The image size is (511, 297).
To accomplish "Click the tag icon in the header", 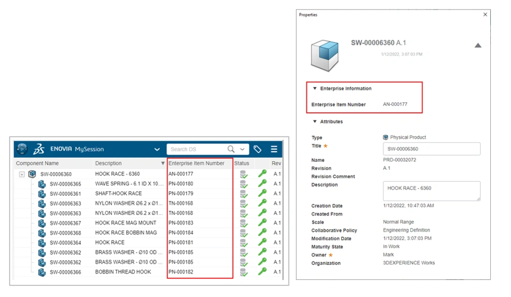I will coord(258,150).
